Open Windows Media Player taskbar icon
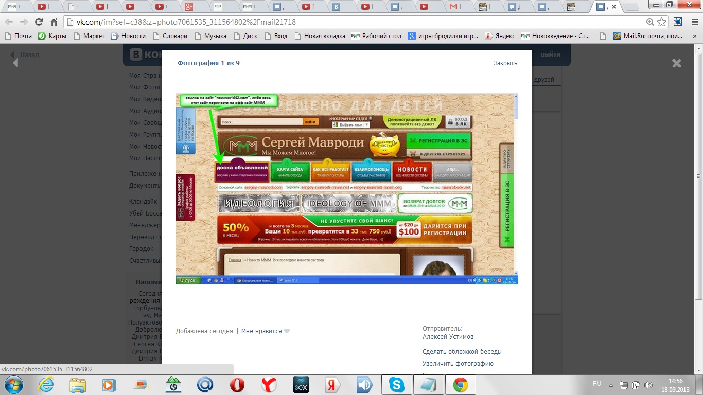Viewport: 703px width, 395px height. pos(109,385)
